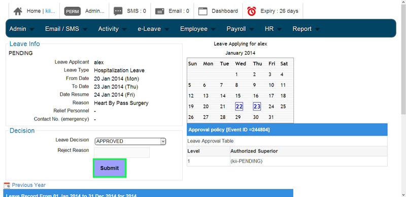406x197 pixels.
Task: Expand the Admin menu
Action: click(21, 29)
